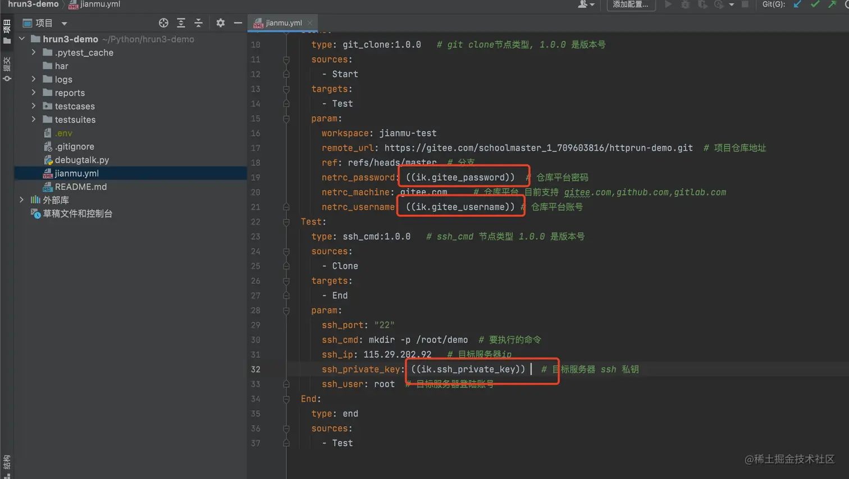The height and width of the screenshot is (479, 849).
Task: Click the "22" ssh_port value
Action: pos(385,325)
